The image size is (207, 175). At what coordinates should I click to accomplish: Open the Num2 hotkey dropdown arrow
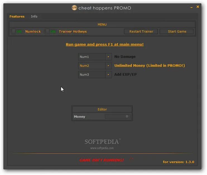pos(109,66)
